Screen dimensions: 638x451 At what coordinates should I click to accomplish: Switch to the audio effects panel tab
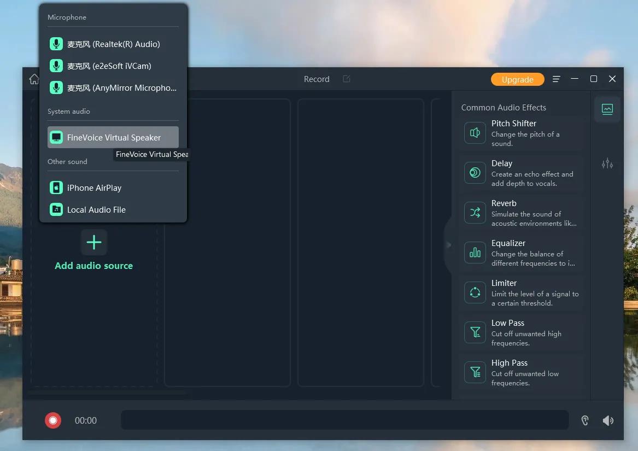click(x=607, y=109)
